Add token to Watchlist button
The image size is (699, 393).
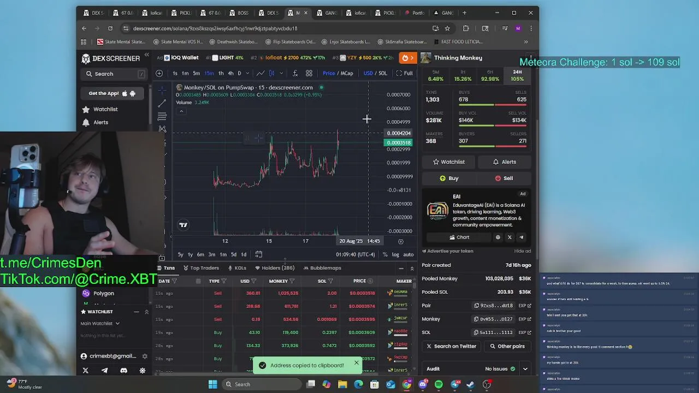tap(449, 162)
